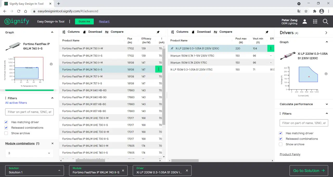Screen dimensions: 333x177
Task: Open Chrome profile avatar
Action: click(322, 11)
